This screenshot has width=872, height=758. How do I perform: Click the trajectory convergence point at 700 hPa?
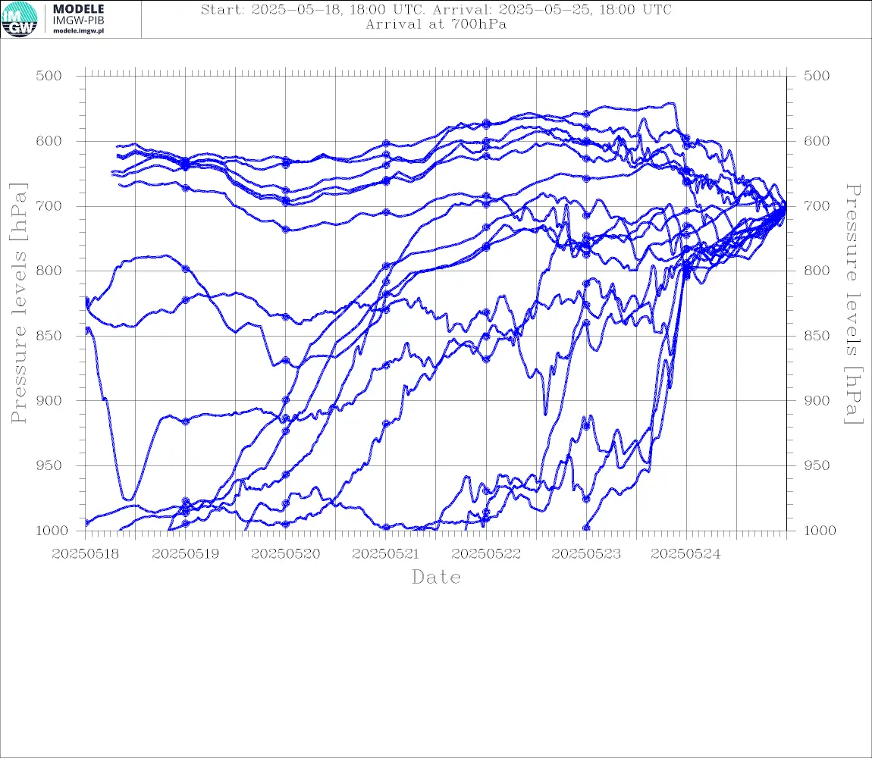[x=785, y=206]
